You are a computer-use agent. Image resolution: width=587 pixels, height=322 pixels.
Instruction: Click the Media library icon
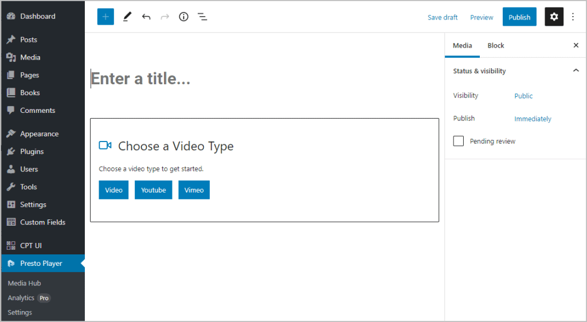pyautogui.click(x=11, y=57)
